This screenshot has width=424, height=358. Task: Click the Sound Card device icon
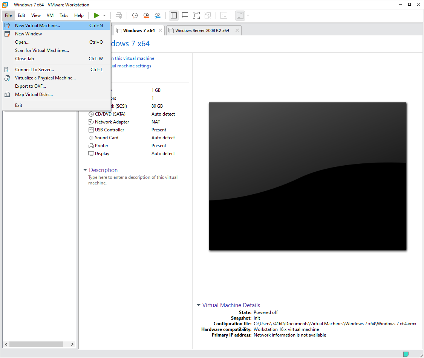point(91,138)
